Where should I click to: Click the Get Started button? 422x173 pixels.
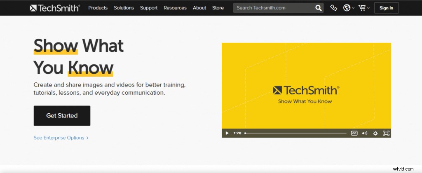[x=62, y=116]
